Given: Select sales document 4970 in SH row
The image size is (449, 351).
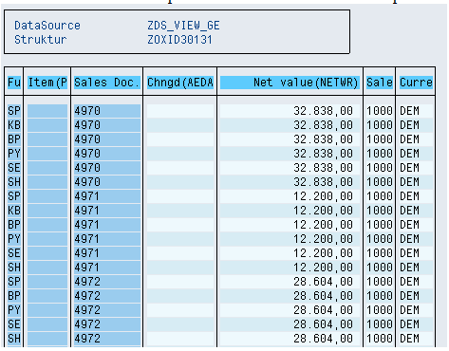Looking at the screenshot, I should (x=107, y=182).
